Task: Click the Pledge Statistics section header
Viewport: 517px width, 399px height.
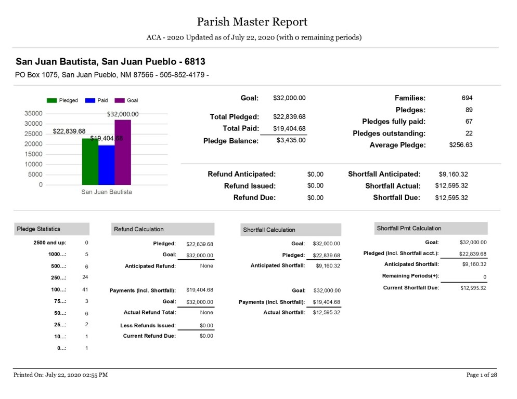Action: (51, 229)
